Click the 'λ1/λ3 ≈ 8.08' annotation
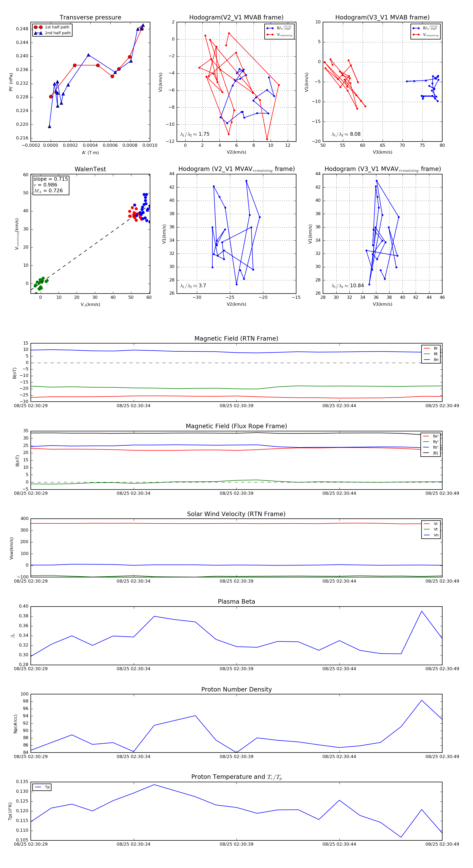 (346, 134)
